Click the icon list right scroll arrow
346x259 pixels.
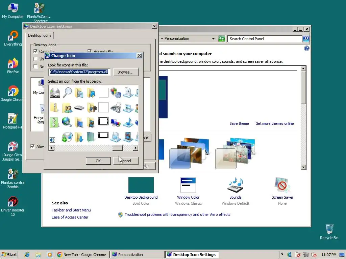pos(135,148)
